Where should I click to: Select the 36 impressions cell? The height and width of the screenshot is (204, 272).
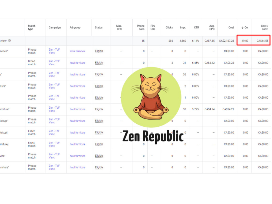184,75
